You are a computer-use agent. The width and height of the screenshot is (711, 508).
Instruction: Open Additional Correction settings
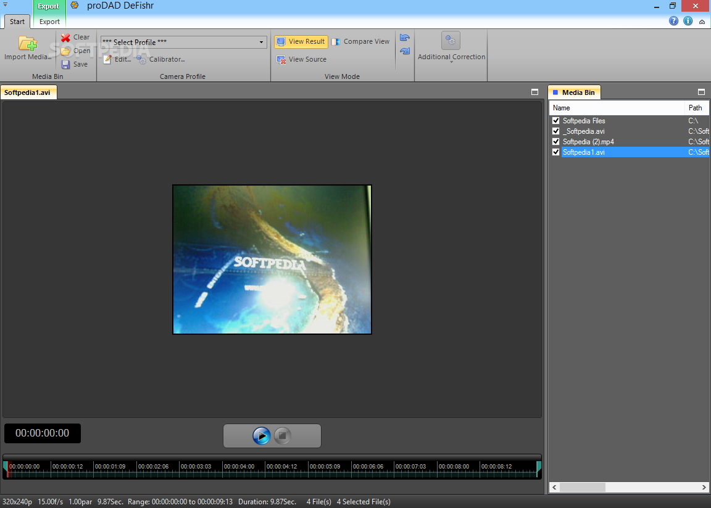coord(451,47)
